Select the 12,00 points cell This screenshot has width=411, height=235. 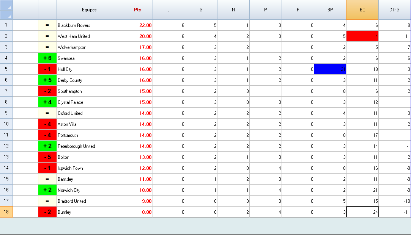[x=137, y=168]
